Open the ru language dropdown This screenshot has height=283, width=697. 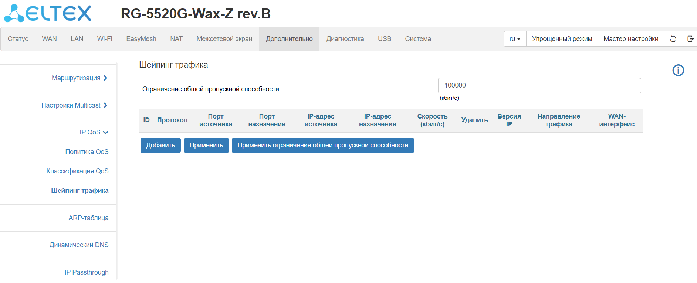[x=515, y=39]
